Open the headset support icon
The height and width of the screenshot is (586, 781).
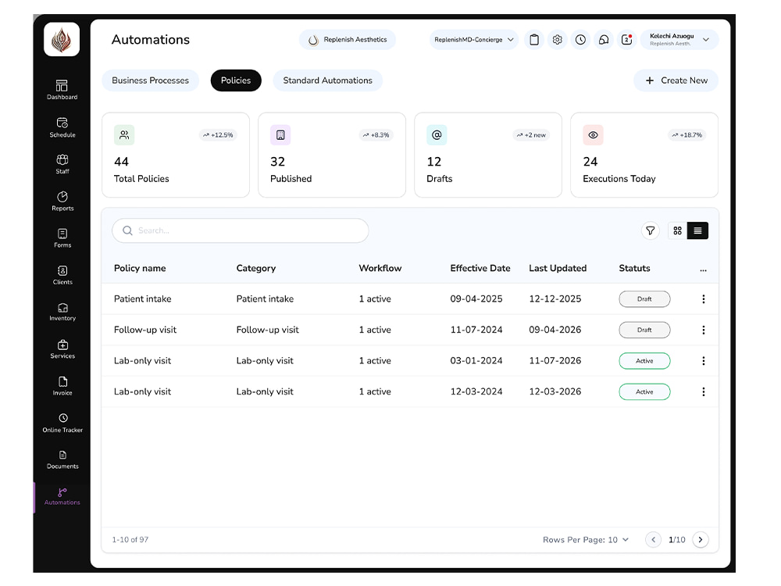604,40
